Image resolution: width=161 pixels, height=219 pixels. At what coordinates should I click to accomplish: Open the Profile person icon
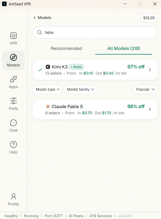[x=14, y=197]
